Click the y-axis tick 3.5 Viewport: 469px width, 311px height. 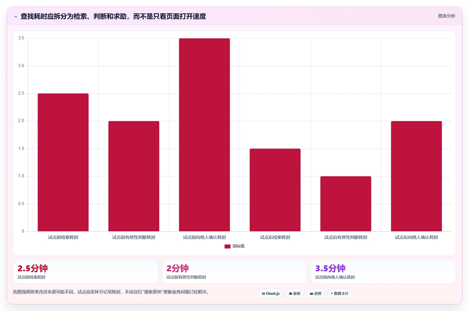(x=21, y=38)
